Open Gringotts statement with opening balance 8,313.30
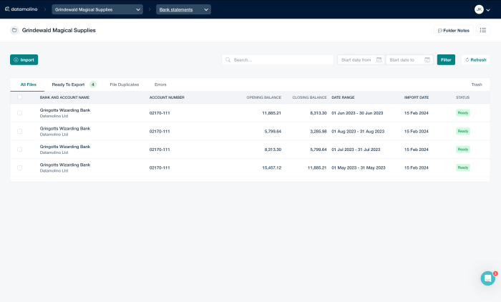 click(x=250, y=150)
